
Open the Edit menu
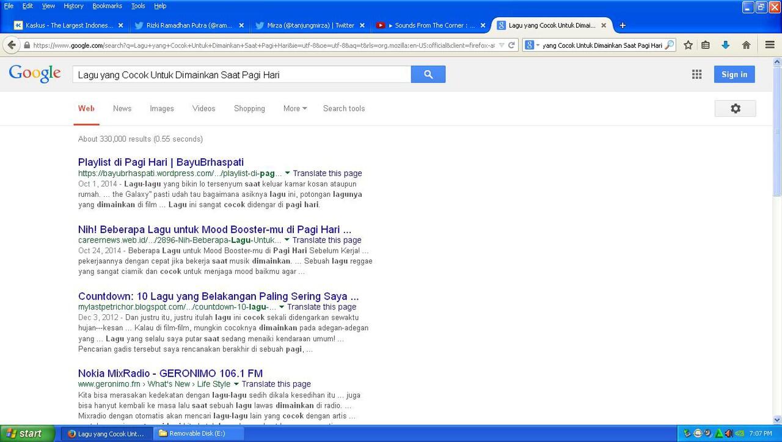pyautogui.click(x=27, y=6)
